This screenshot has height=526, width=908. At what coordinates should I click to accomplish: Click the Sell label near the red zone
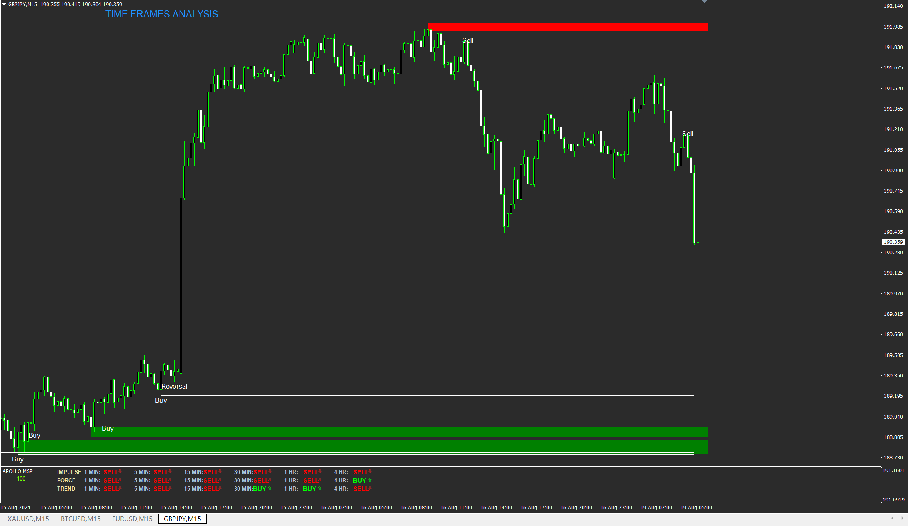(x=468, y=40)
